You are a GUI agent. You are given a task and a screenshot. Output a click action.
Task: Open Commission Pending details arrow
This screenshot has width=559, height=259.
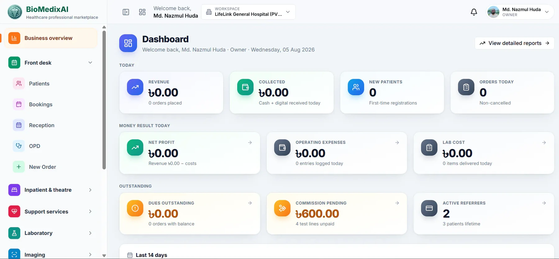397,203
